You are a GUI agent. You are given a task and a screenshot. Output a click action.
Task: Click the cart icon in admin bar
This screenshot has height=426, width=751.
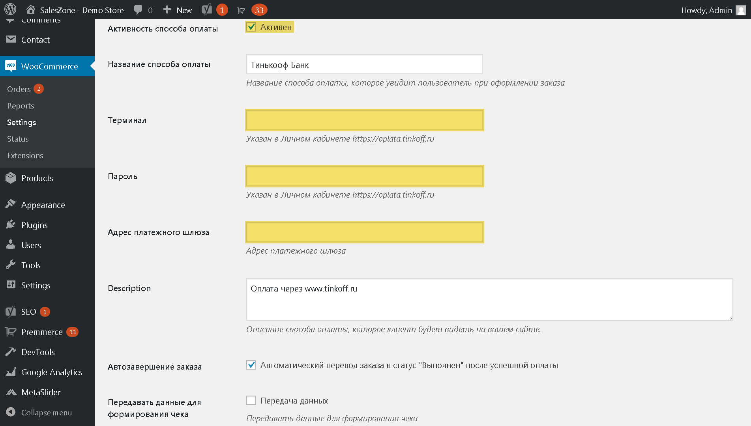click(241, 10)
